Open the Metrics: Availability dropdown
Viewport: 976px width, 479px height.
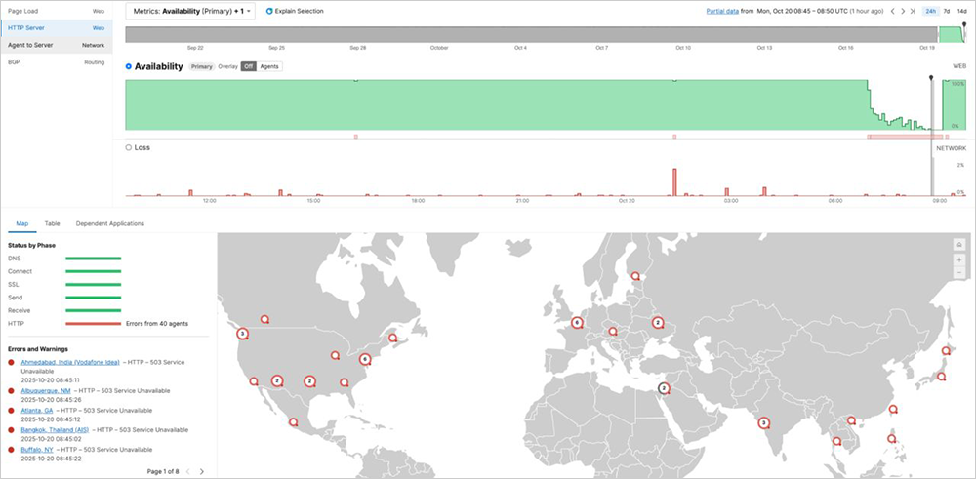(x=190, y=11)
